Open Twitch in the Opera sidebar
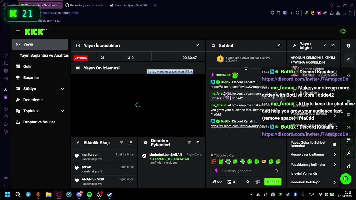This screenshot has width=356, height=200. click(x=6, y=97)
